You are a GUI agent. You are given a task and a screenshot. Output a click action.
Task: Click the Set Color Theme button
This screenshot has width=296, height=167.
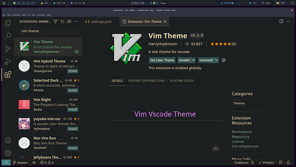[162, 60]
